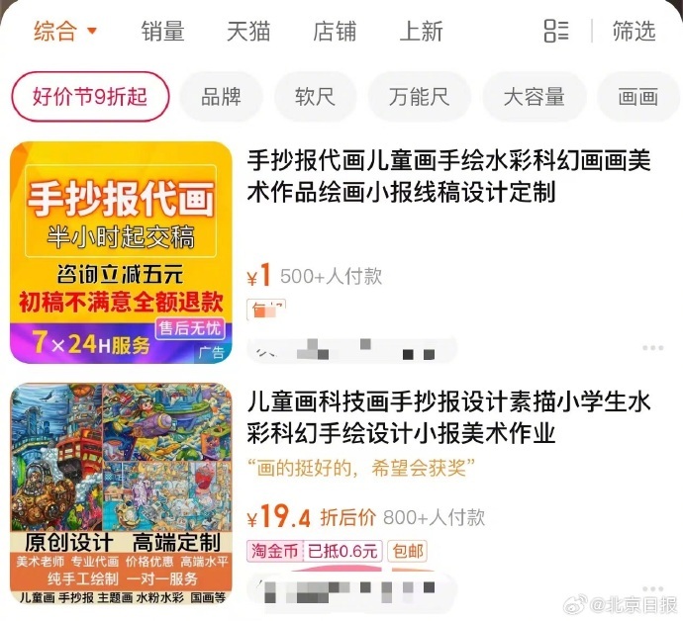Open the 原创设计 高端定制 product thumbnail
The width and height of the screenshot is (683, 621).
[x=121, y=493]
